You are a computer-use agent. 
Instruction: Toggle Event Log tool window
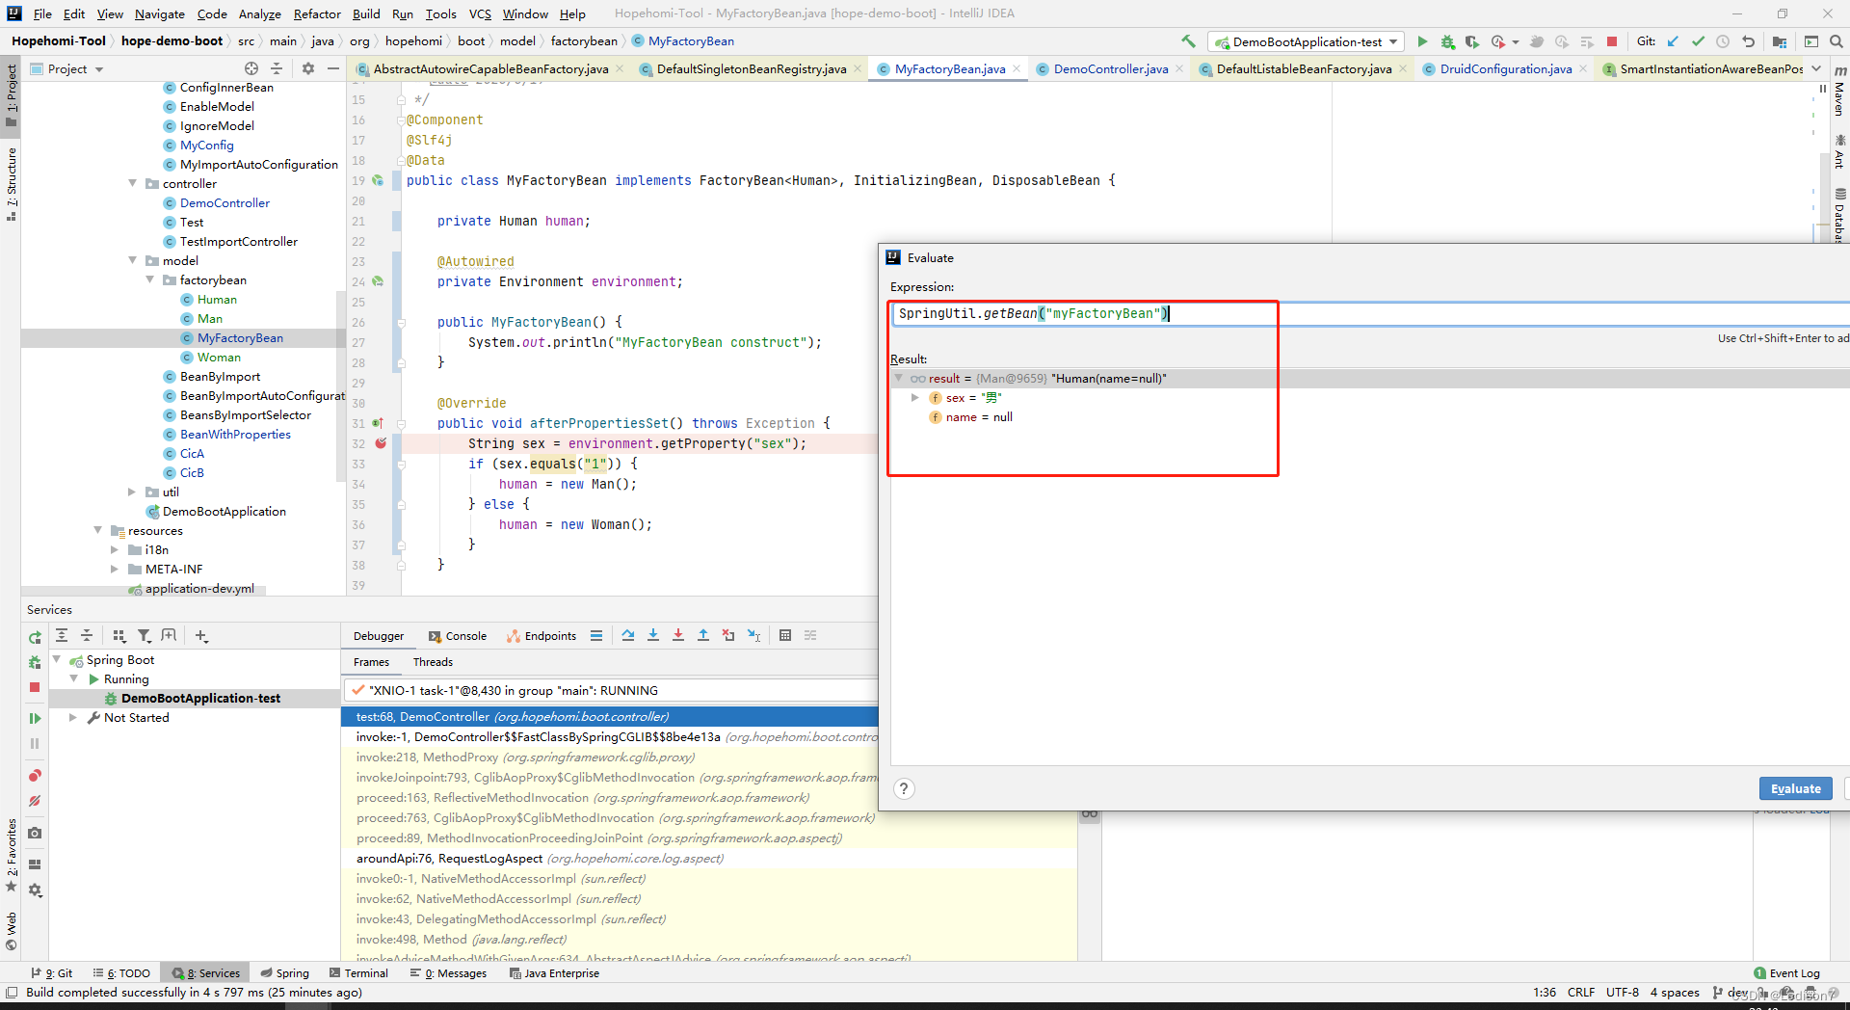1787,973
